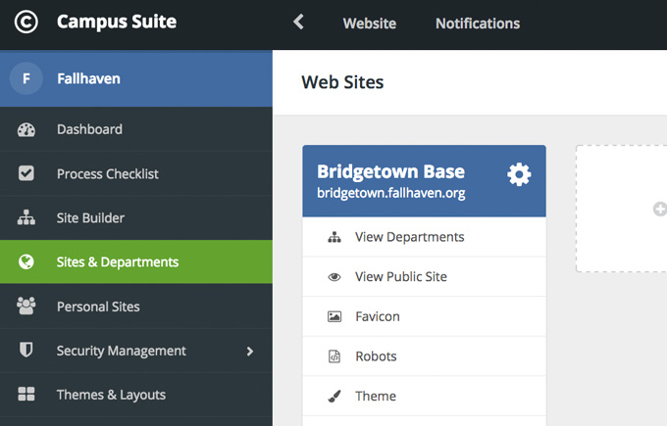Image resolution: width=667 pixels, height=426 pixels.
Task: Collapse sidebar with the back chevron
Action: pyautogui.click(x=298, y=22)
